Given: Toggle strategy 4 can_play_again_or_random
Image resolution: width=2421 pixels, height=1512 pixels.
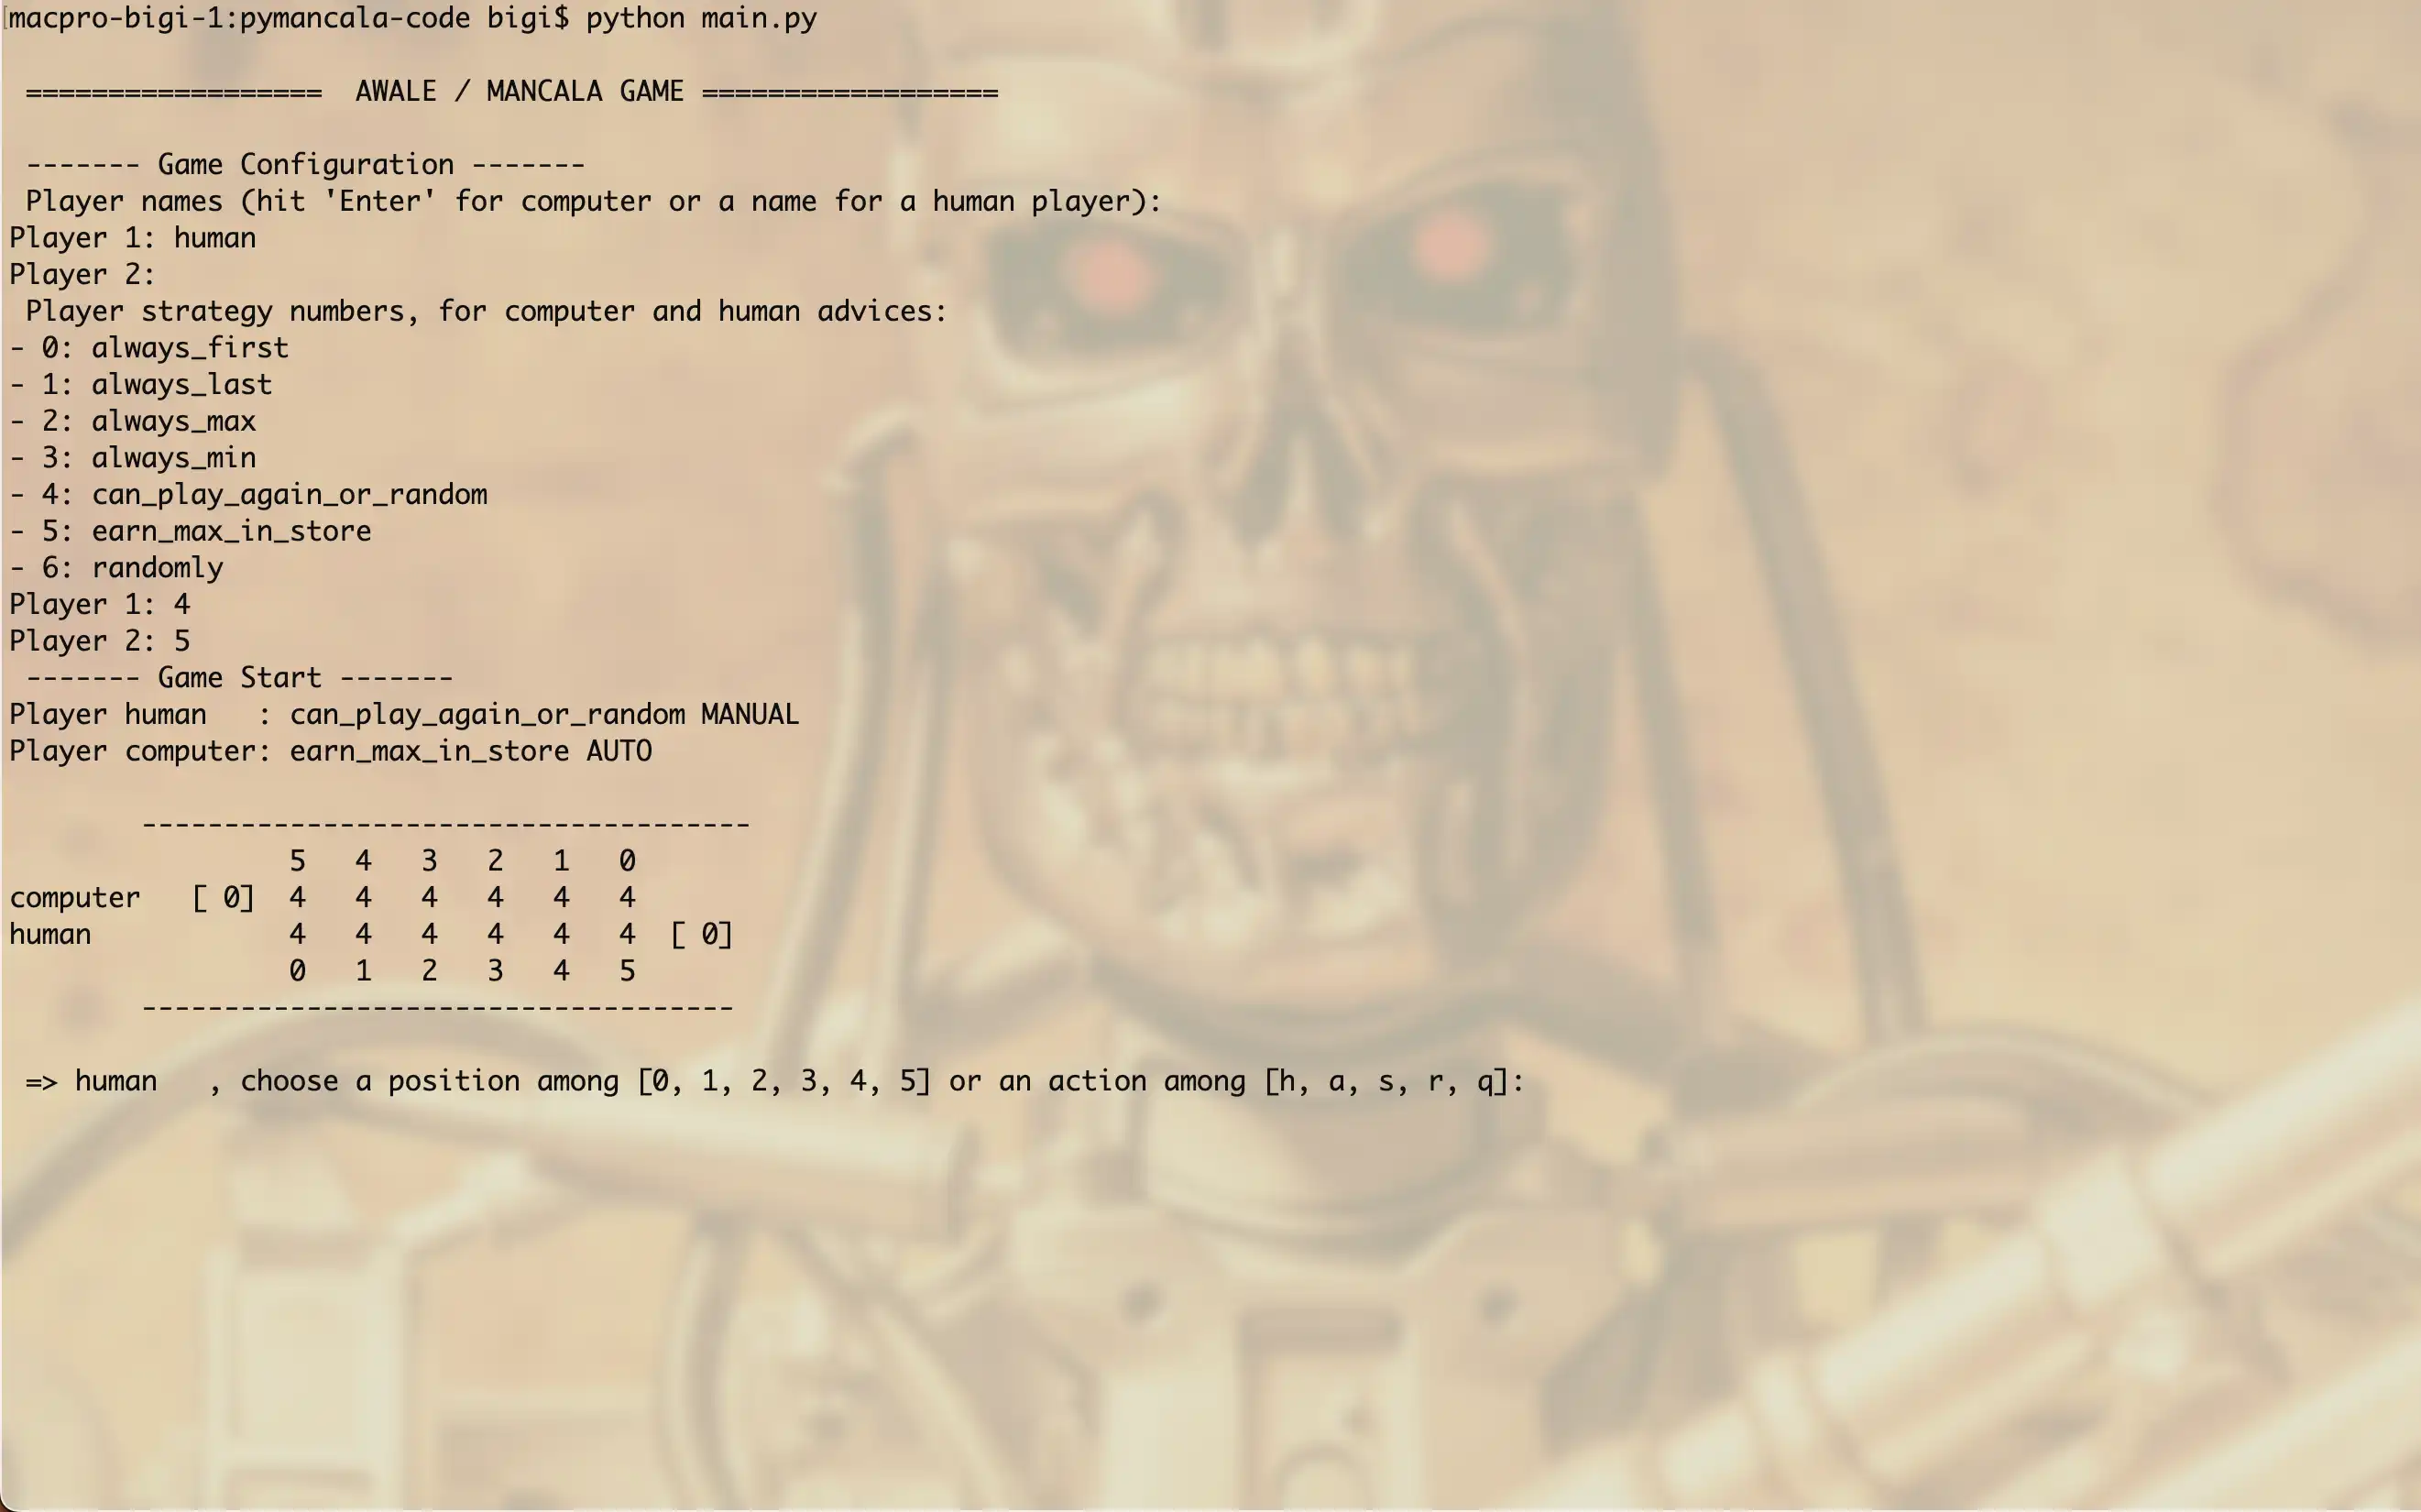Looking at the screenshot, I should 270,497.
